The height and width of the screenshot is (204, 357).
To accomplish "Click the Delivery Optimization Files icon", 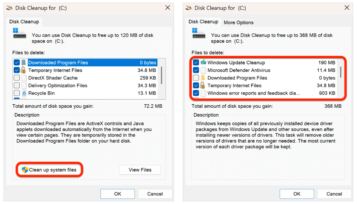I will tap(24, 86).
